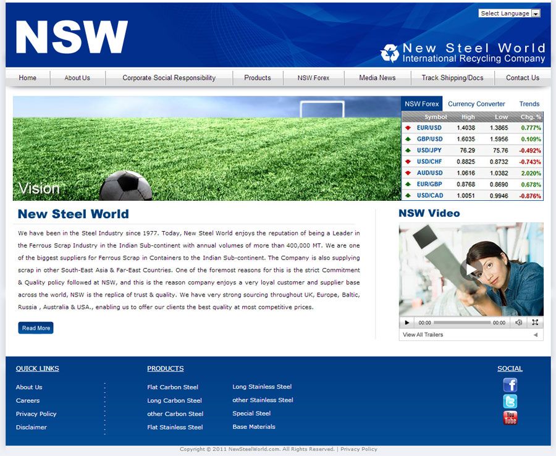The width and height of the screenshot is (556, 456).
Task: Click GBP/USD symbol in forex table
Action: click(430, 139)
